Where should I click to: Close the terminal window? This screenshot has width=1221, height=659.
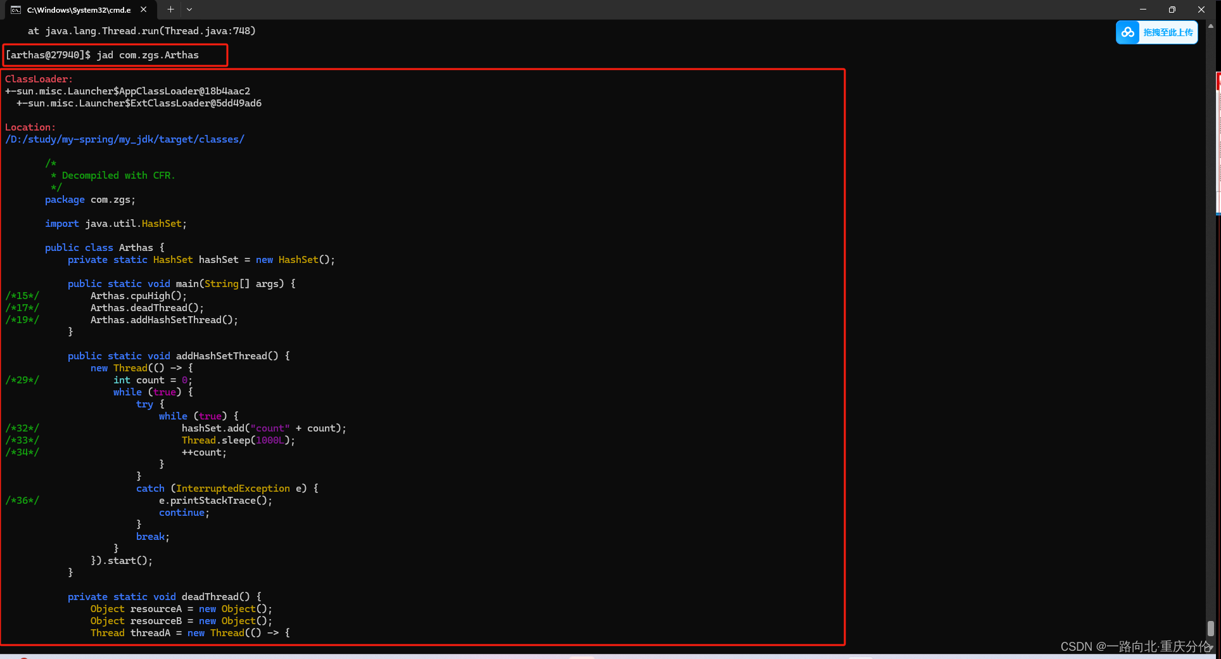tap(1201, 10)
